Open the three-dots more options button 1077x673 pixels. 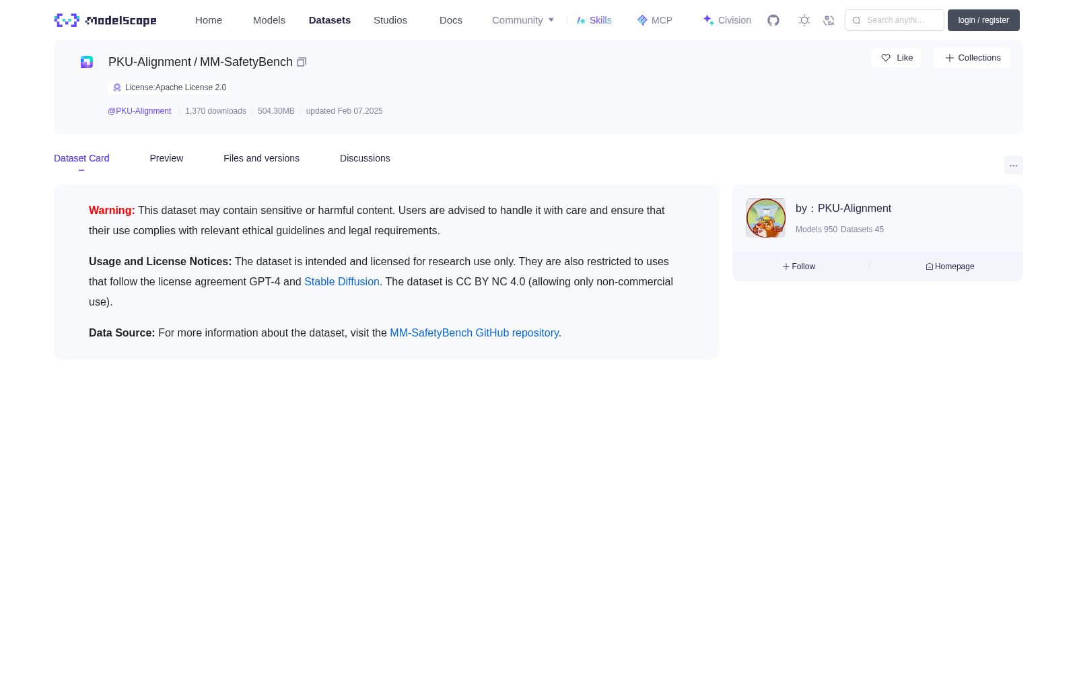tap(1013, 166)
